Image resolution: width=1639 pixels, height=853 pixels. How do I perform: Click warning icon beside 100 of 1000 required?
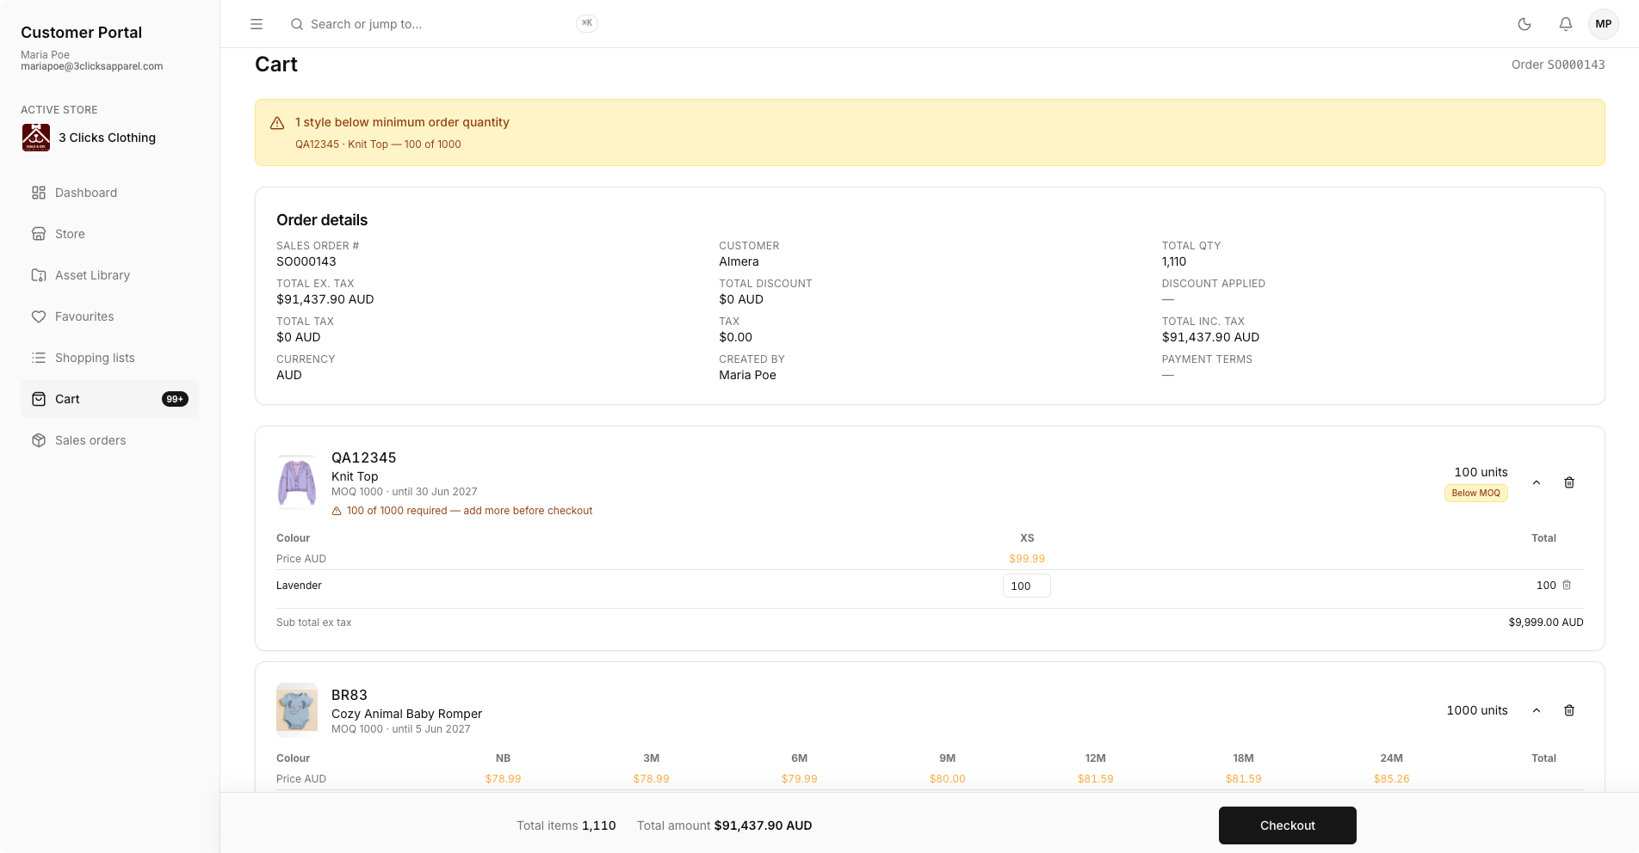click(337, 511)
